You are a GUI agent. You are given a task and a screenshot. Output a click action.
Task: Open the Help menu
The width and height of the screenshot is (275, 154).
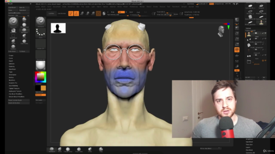pos(197,7)
